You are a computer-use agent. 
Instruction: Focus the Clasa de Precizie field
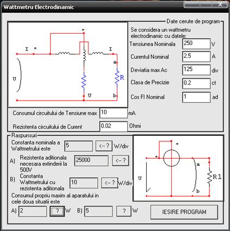(x=196, y=83)
